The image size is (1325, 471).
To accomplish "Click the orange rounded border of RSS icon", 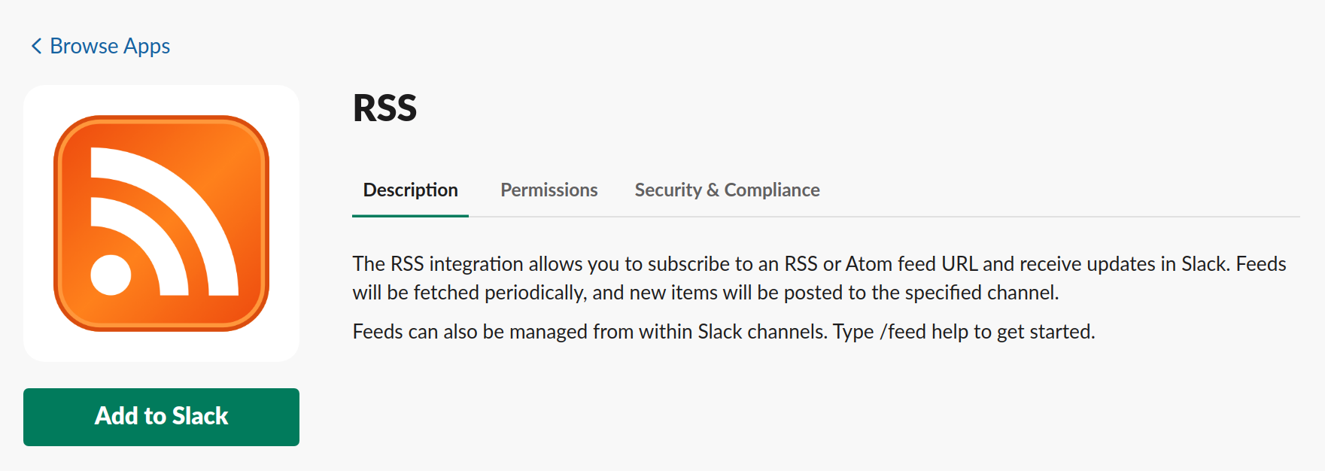I will (x=57, y=223).
